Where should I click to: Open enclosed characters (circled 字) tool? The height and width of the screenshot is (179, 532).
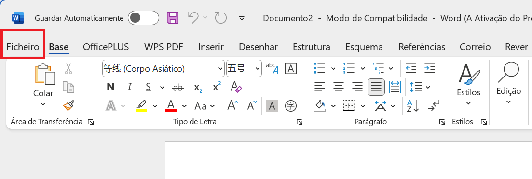point(291,106)
